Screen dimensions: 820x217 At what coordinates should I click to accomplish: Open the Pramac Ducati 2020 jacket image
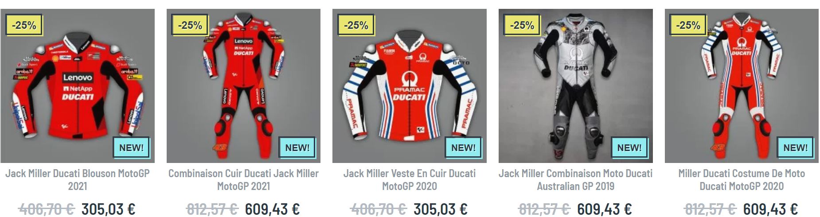410,86
